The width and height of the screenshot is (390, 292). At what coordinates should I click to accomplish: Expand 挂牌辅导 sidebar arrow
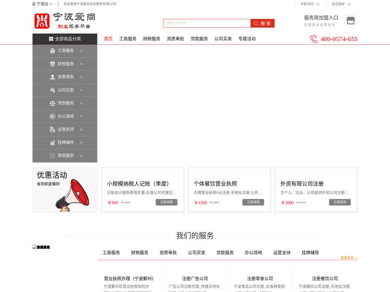point(81,143)
